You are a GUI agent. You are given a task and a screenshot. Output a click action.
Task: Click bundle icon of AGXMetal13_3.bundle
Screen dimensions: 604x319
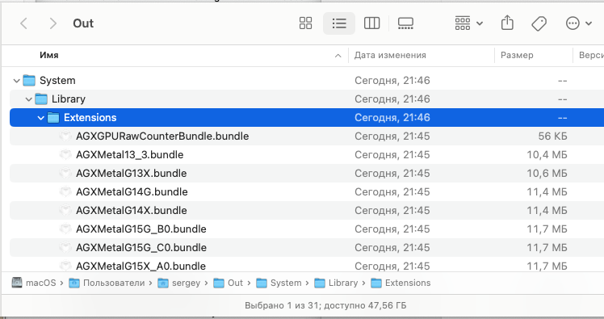coord(65,154)
